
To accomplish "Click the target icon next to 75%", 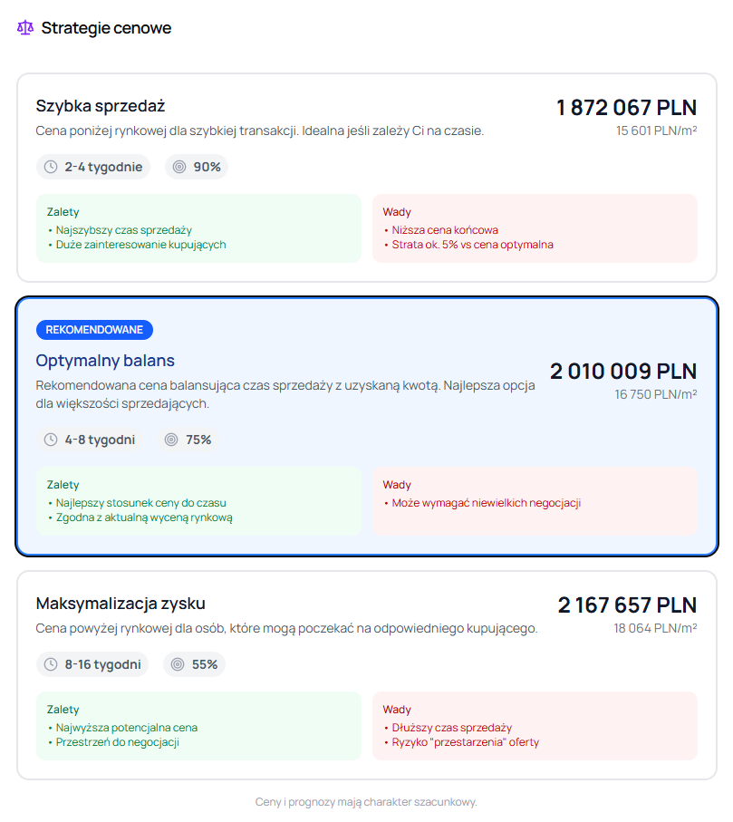I will (171, 440).
